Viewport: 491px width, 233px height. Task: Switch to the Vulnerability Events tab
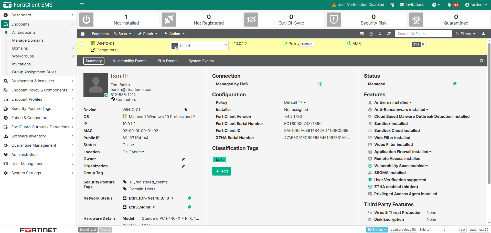[x=130, y=61]
